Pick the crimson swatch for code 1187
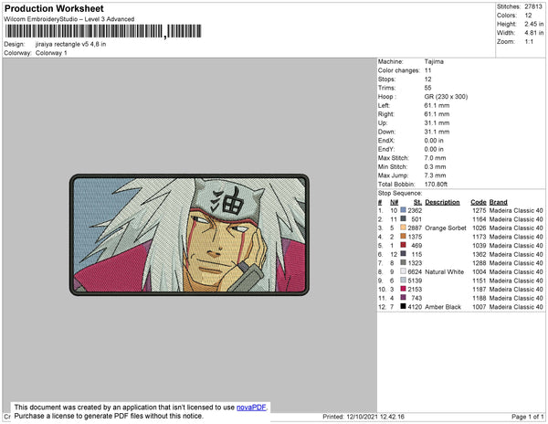 pyautogui.click(x=403, y=289)
